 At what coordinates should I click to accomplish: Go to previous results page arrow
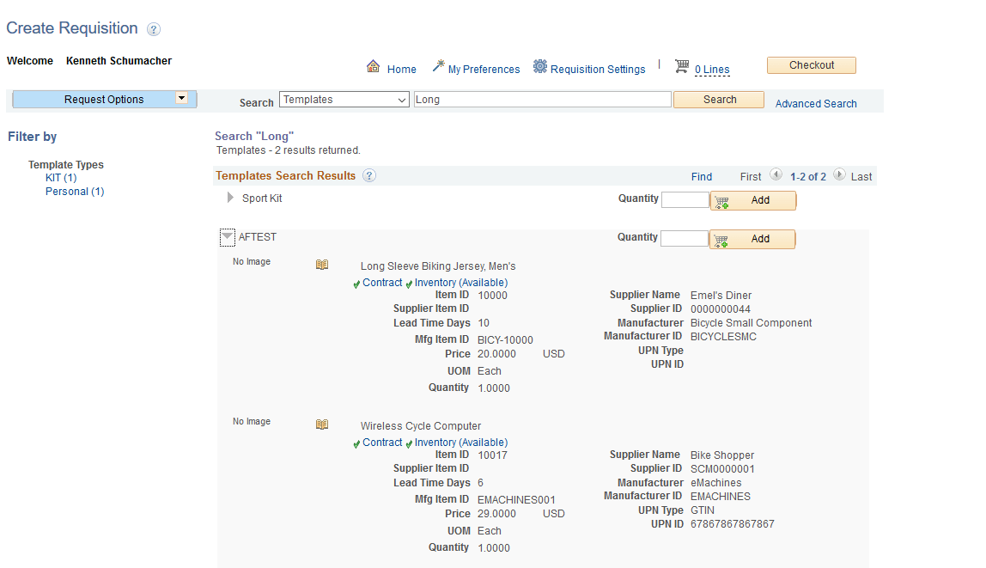(776, 174)
